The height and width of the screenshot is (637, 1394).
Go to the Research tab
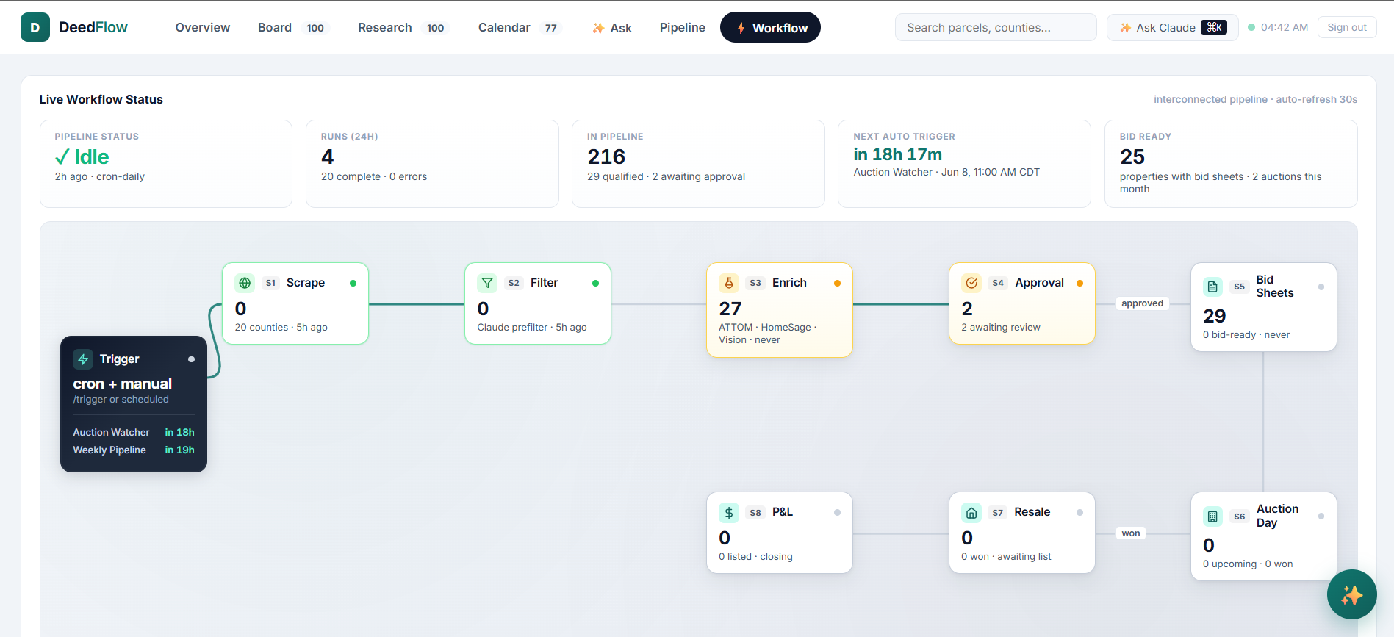click(x=403, y=27)
